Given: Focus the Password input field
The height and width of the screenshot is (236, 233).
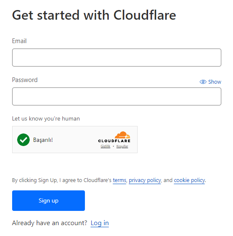Looking at the screenshot, I should 117,96.
